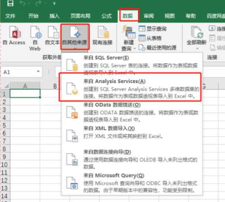Image resolution: width=225 pixels, height=202 pixels.
Task: Click the Analysis Services cube document icon
Action: (x=72, y=89)
